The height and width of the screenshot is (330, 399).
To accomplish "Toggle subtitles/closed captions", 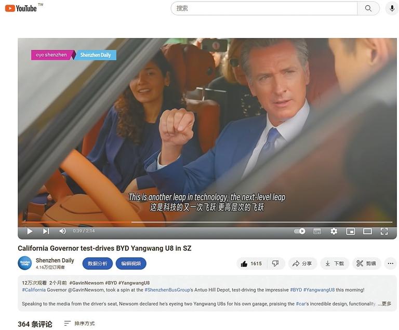I will [317, 231].
